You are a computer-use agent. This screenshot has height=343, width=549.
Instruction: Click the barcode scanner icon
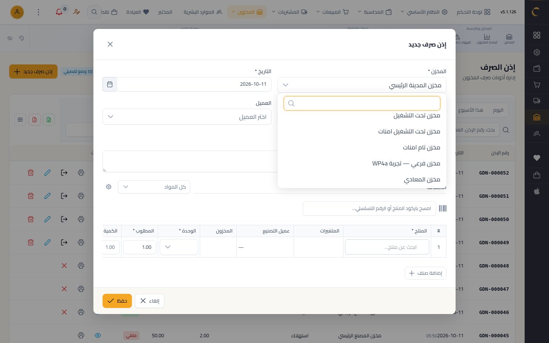(x=443, y=208)
